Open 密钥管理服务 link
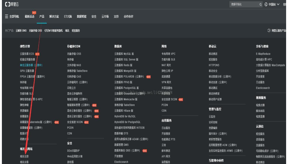 point(215,139)
